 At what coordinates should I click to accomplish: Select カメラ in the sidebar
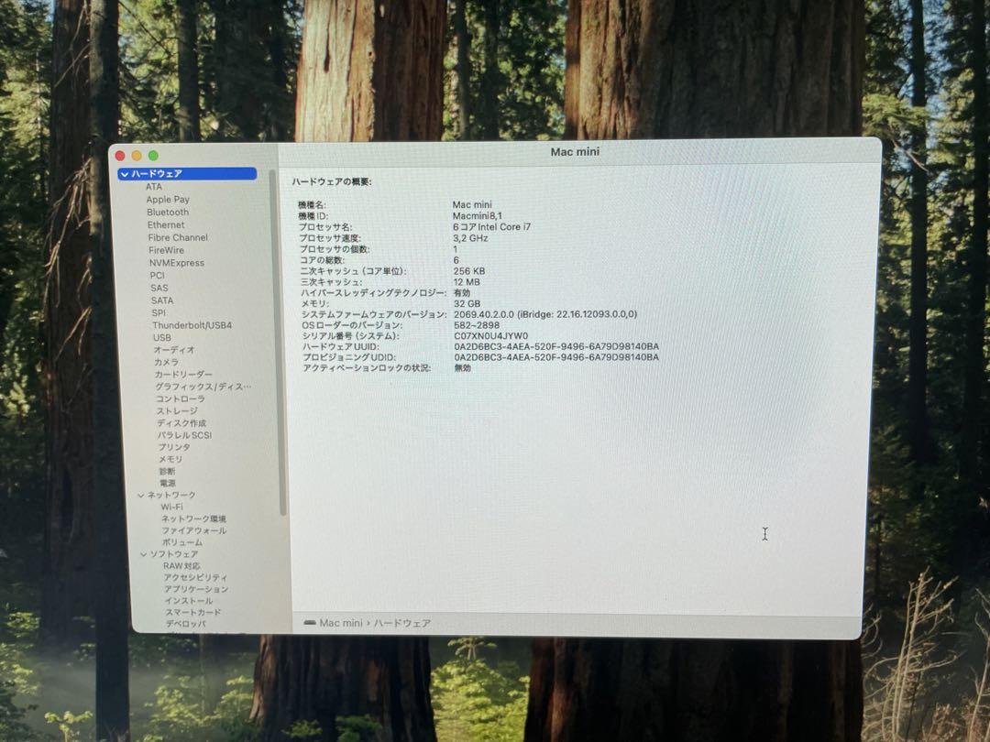167,362
